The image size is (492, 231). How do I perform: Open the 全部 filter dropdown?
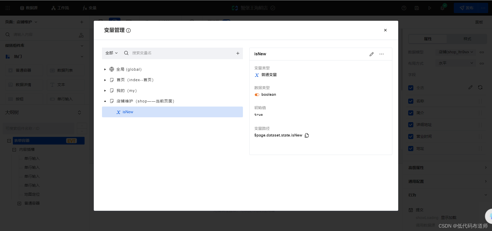[x=111, y=53]
